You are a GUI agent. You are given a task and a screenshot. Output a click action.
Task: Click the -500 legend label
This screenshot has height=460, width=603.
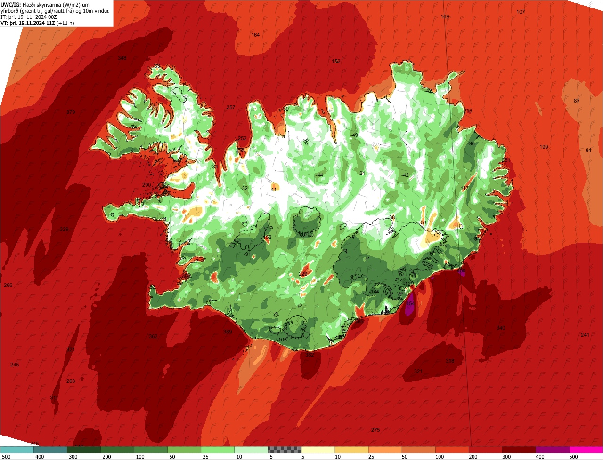click(x=6, y=457)
